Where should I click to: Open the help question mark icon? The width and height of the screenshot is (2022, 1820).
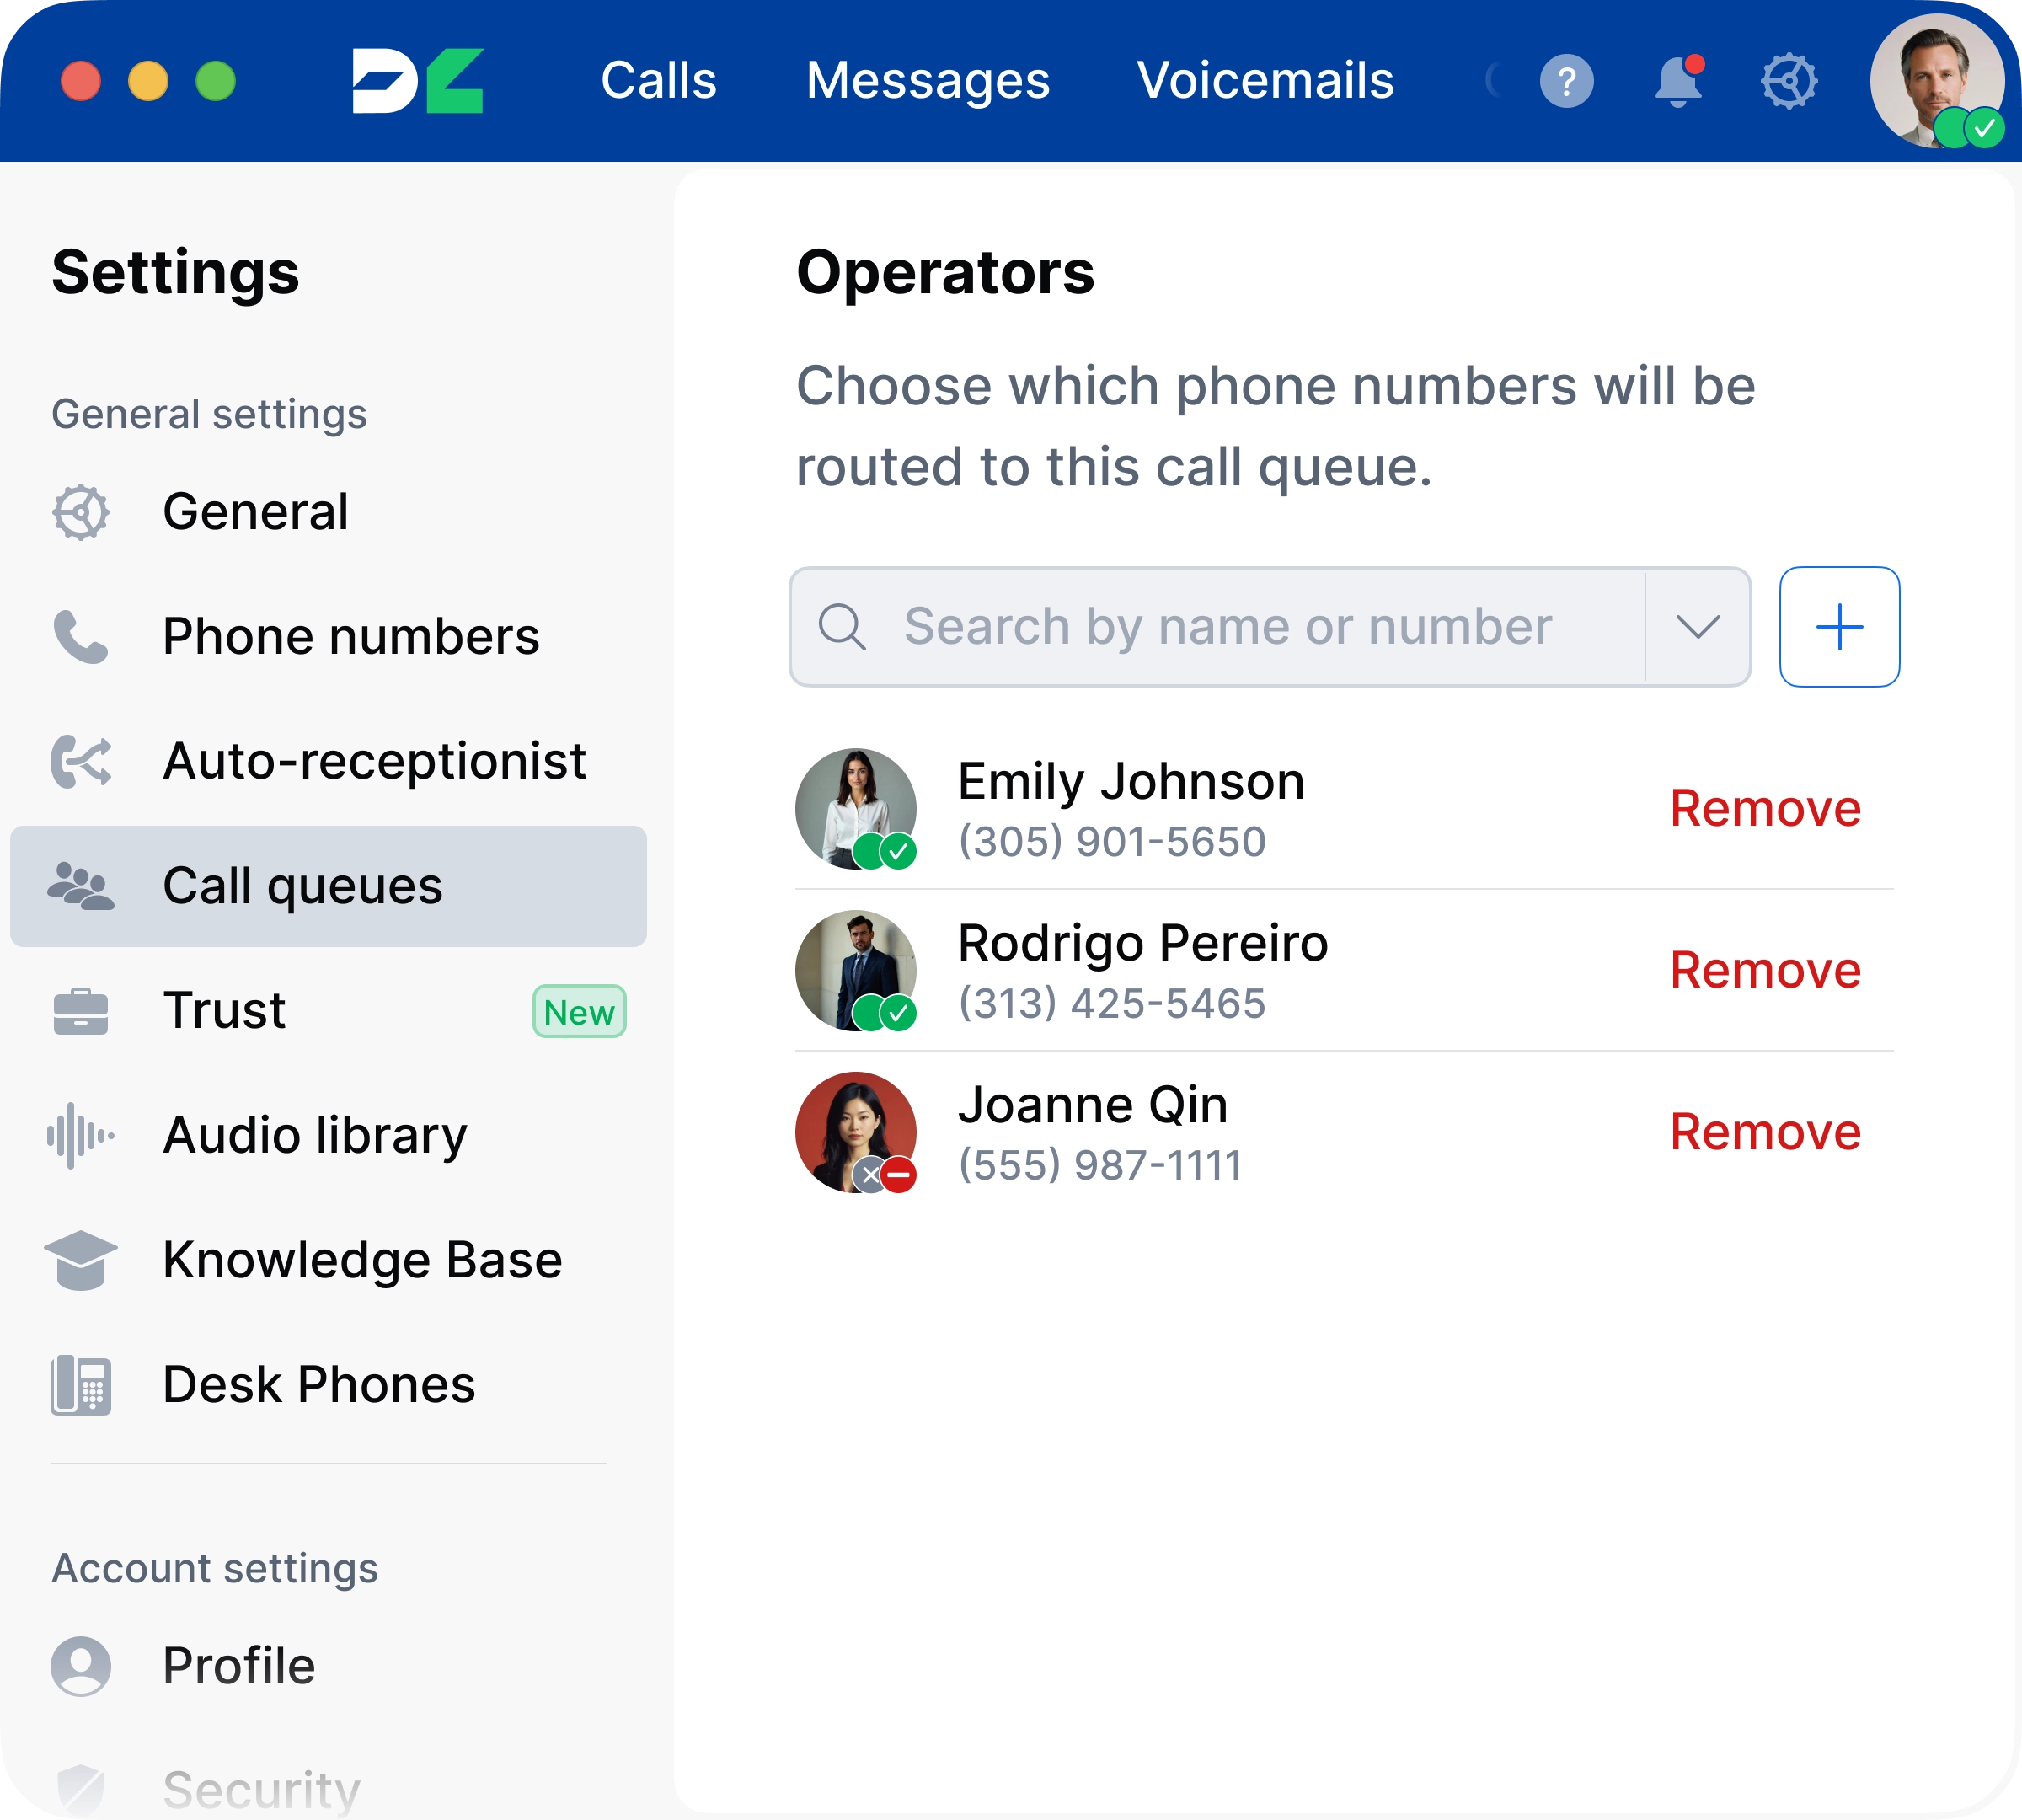(1566, 81)
